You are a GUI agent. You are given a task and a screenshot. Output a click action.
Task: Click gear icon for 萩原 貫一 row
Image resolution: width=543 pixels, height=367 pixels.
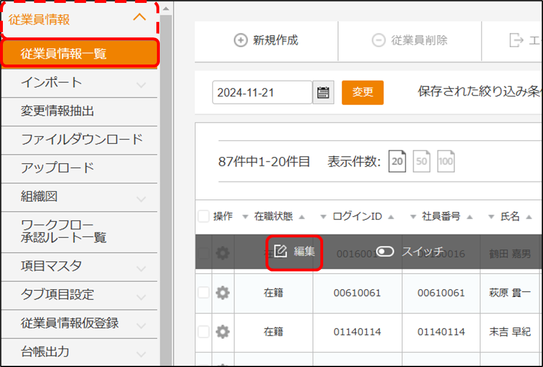click(222, 293)
